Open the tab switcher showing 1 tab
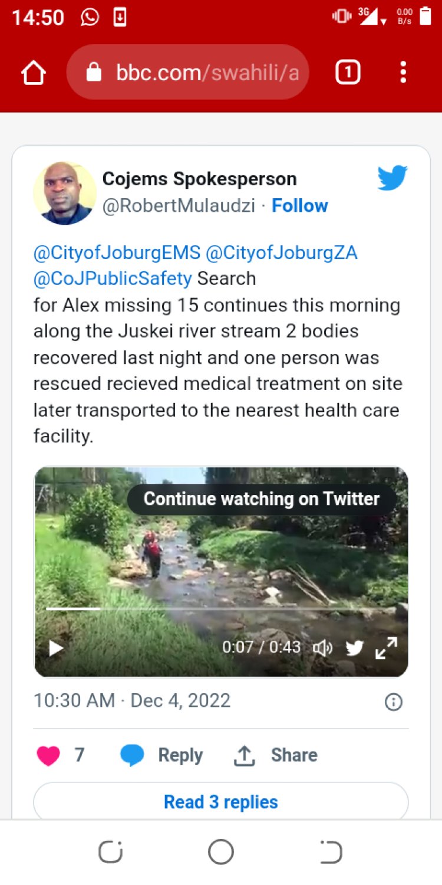The width and height of the screenshot is (442, 885). click(x=348, y=73)
